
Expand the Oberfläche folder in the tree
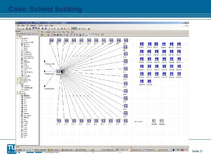pos(17,82)
